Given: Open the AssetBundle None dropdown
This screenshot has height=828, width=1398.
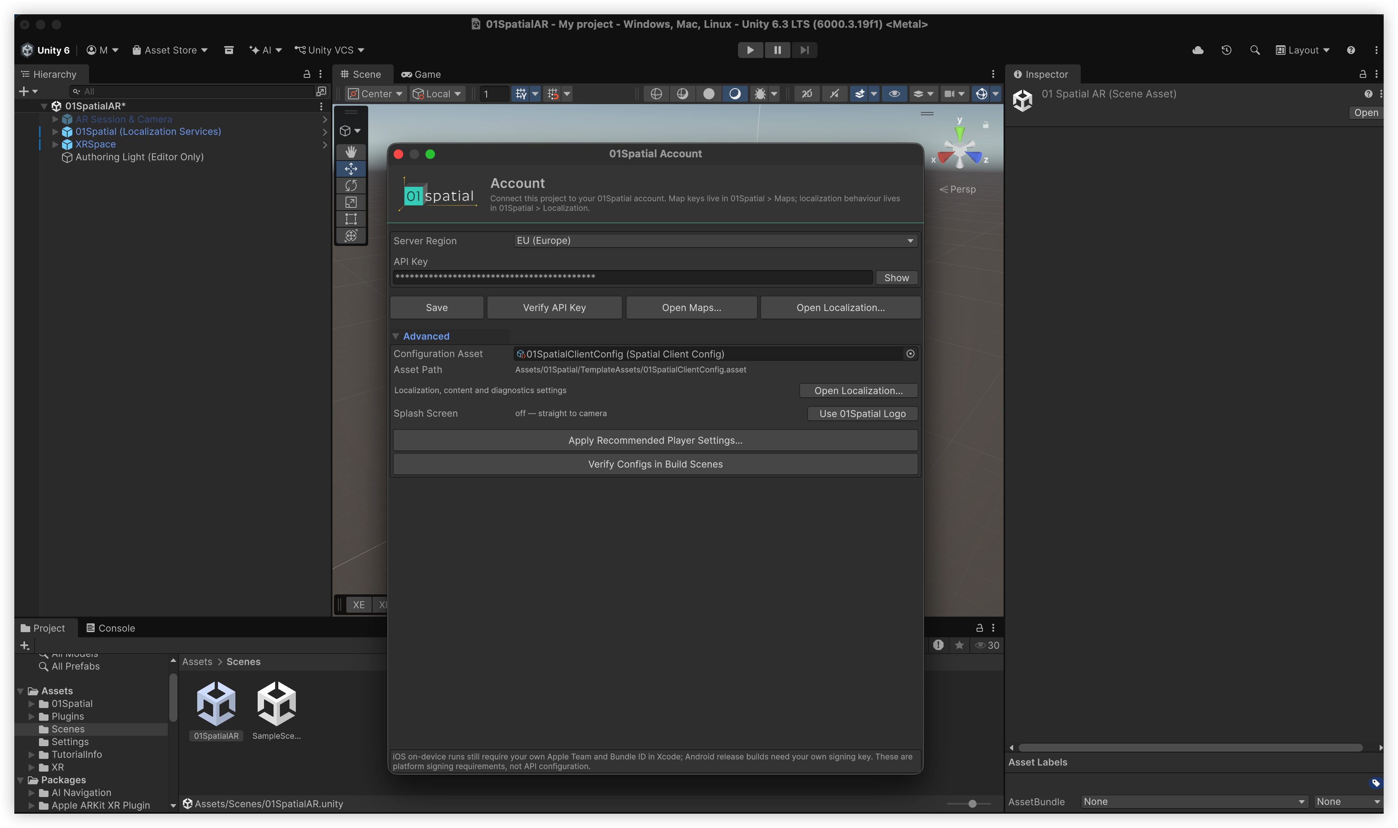Looking at the screenshot, I should click(x=1194, y=802).
